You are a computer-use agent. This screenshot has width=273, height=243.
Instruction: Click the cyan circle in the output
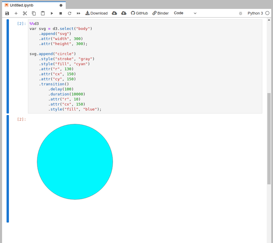tap(75, 162)
